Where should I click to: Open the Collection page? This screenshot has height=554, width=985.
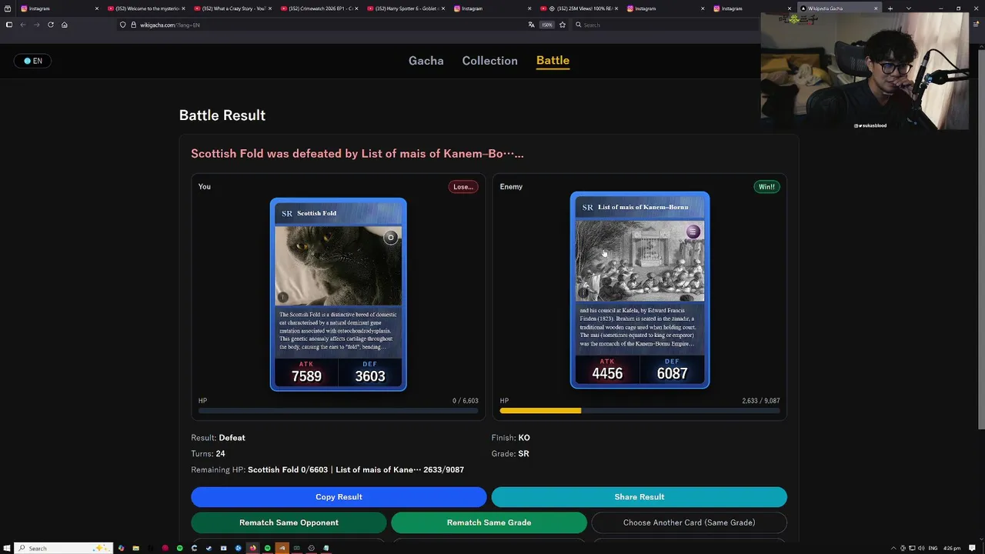[489, 61]
